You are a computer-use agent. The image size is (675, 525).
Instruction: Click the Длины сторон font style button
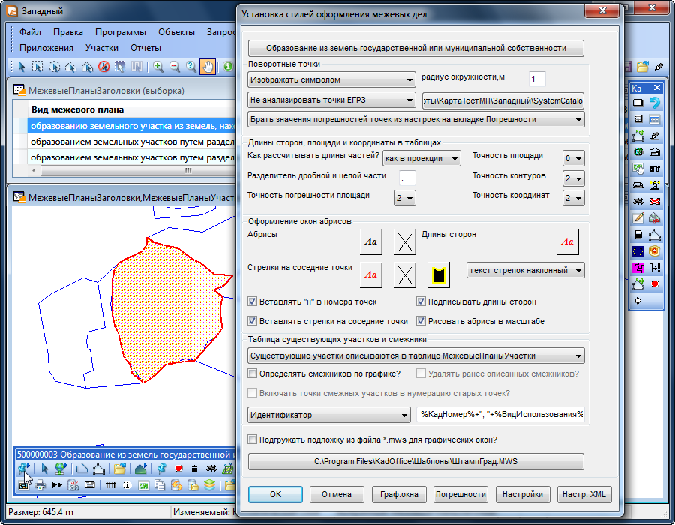point(568,241)
